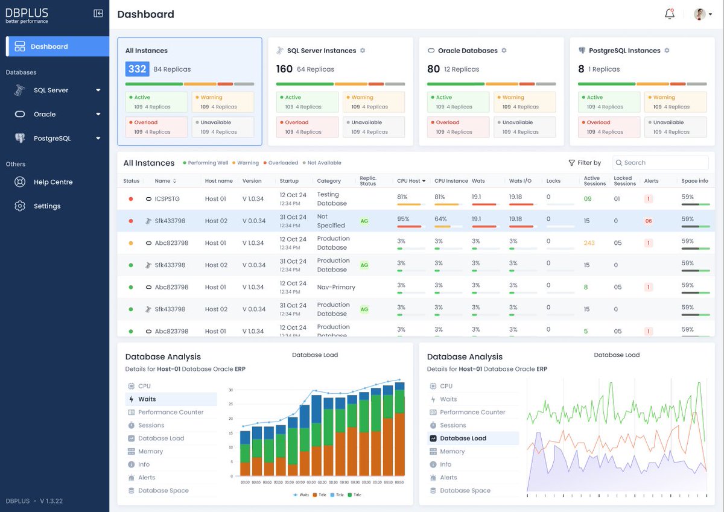Image resolution: width=724 pixels, height=512 pixels.
Task: Open Filter by control
Action: 585,163
